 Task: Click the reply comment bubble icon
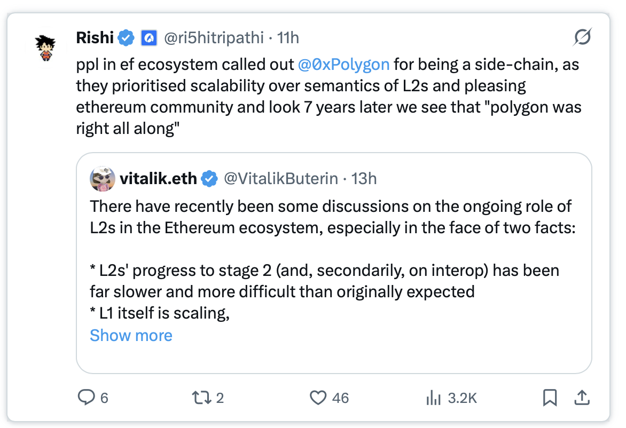pos(86,398)
